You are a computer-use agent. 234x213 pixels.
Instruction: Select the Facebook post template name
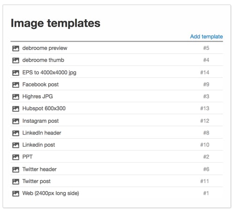41,85
